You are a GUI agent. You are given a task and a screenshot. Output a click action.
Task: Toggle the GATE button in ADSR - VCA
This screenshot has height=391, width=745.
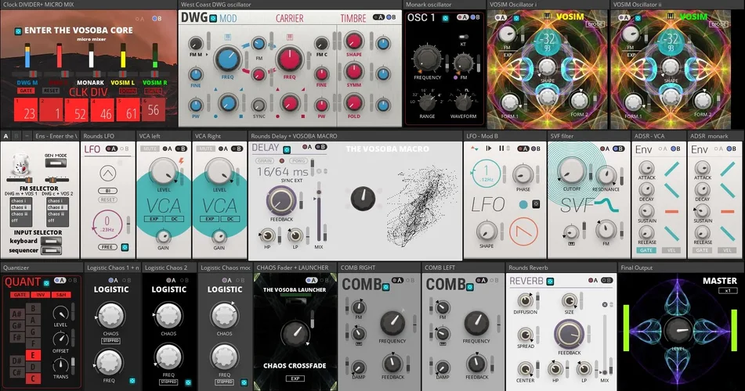(646, 250)
